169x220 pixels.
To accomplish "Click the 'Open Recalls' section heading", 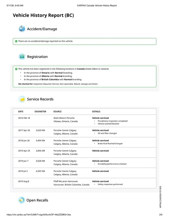I will 37,200.
